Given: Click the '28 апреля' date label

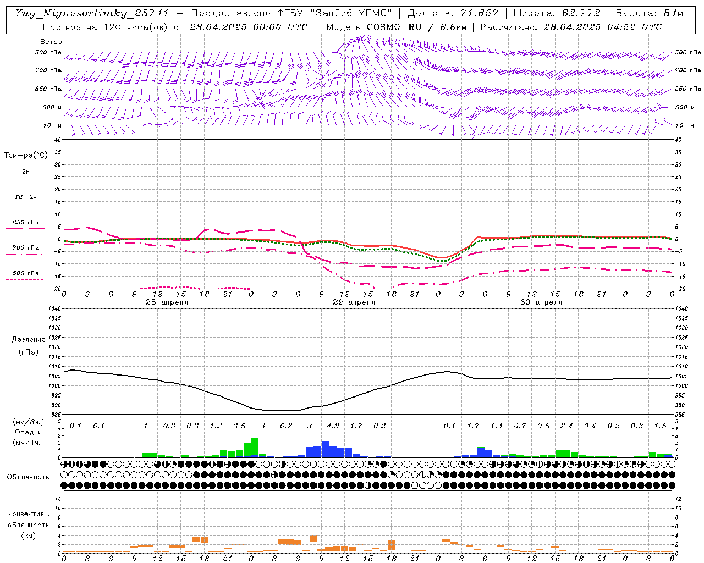Looking at the screenshot, I should 167,302.
